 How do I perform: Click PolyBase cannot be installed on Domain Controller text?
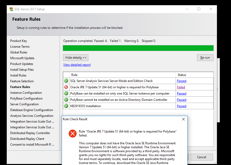[119, 100]
